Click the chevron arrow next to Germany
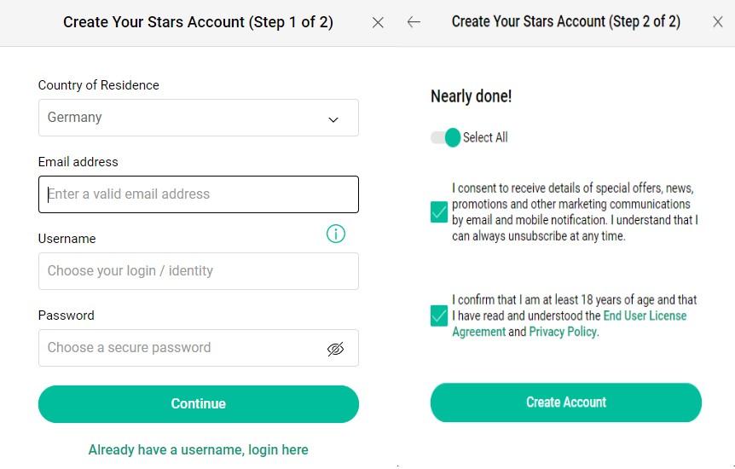The width and height of the screenshot is (735, 469). tap(333, 119)
